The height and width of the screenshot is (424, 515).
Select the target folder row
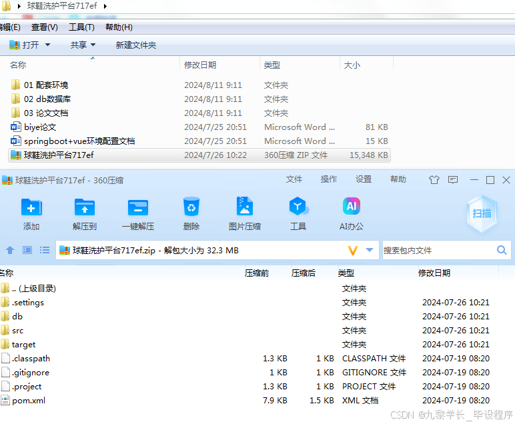click(249, 344)
